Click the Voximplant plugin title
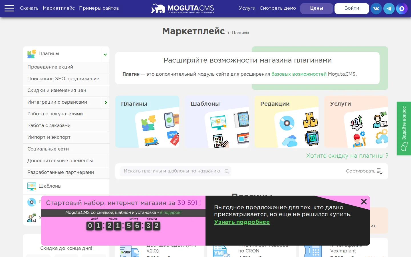 tap(346, 248)
